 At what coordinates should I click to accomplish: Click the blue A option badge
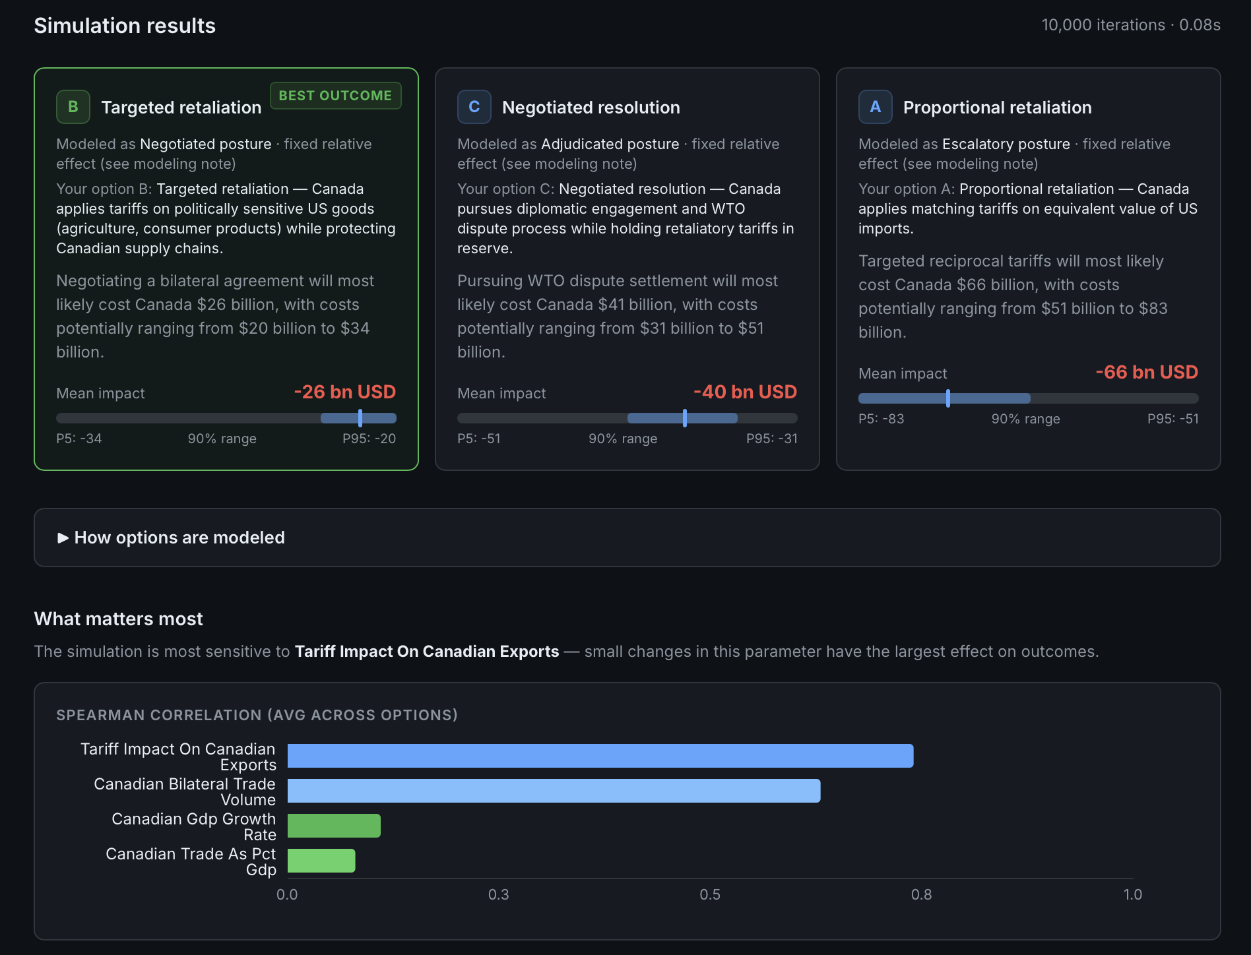876,107
